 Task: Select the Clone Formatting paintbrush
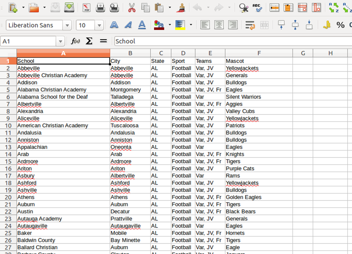click(181, 7)
